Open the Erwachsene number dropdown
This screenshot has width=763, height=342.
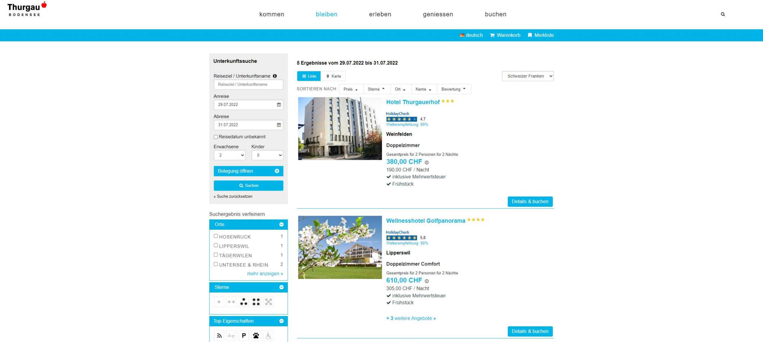click(229, 155)
